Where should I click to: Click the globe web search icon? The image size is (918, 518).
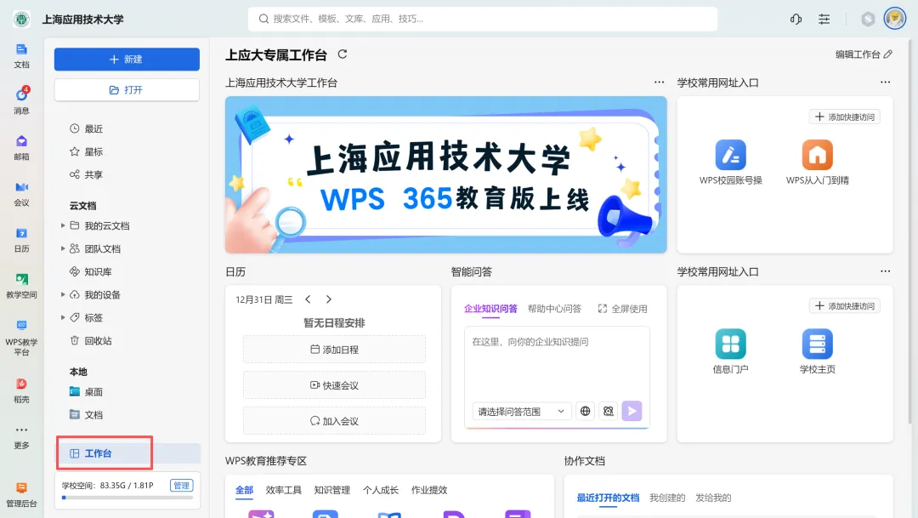tap(585, 412)
